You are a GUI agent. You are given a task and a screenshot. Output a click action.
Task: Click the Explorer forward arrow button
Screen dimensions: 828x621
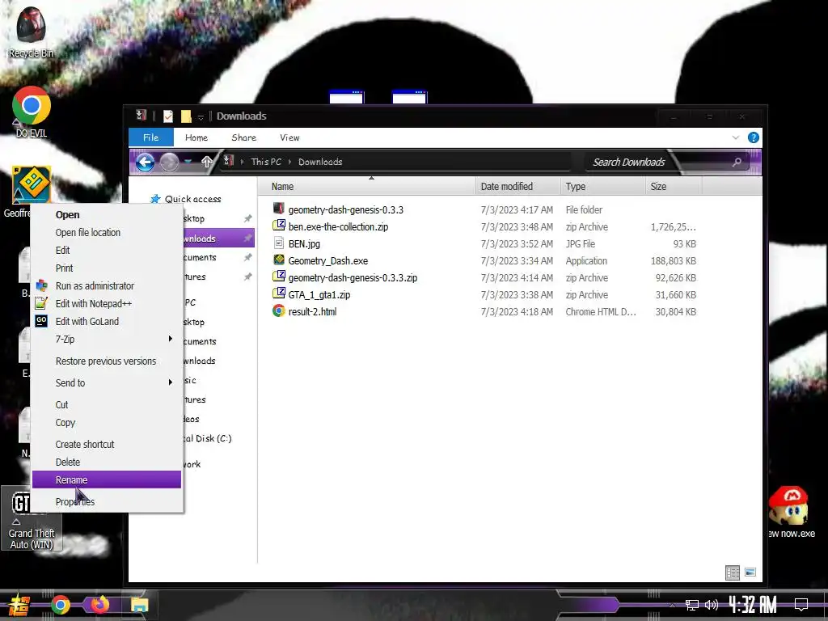(169, 162)
